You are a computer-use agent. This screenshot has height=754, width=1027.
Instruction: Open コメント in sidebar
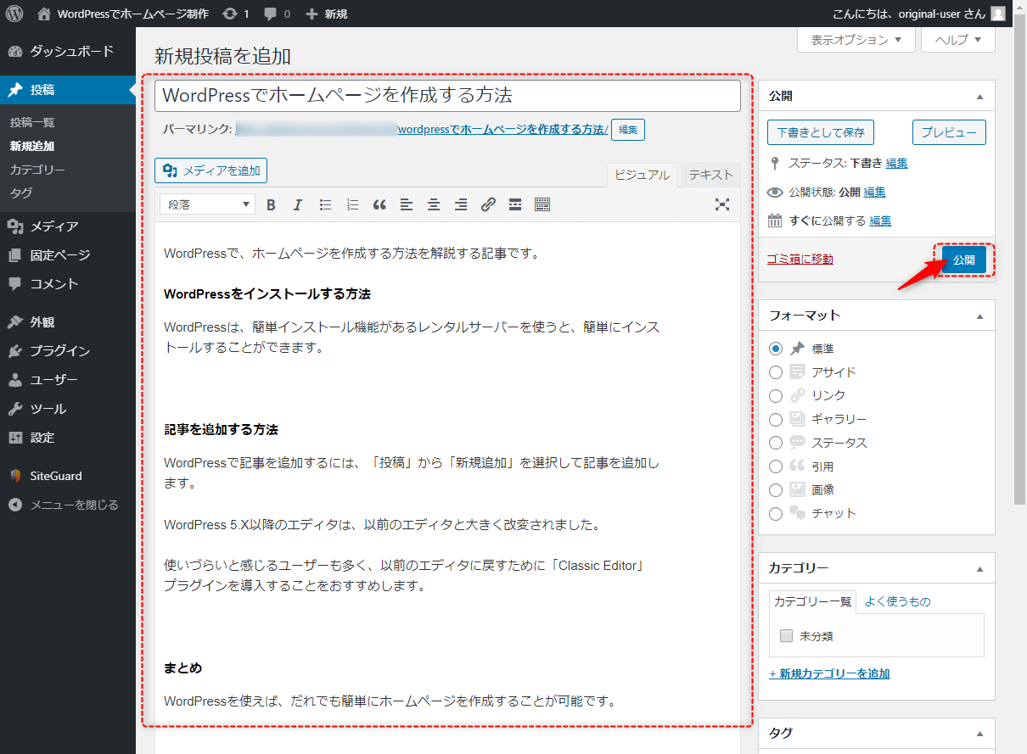point(68,284)
